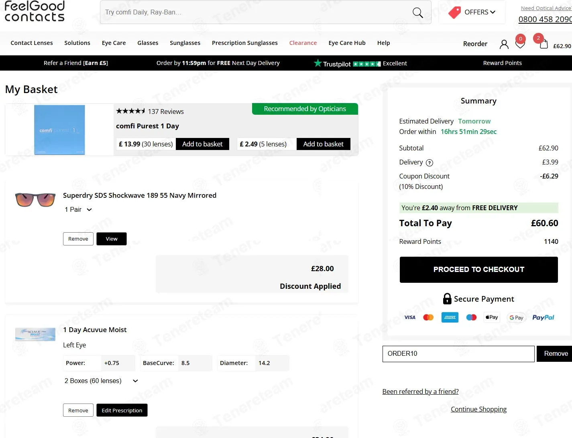Click the Visa payment icon
The height and width of the screenshot is (438, 572).
coord(410,317)
